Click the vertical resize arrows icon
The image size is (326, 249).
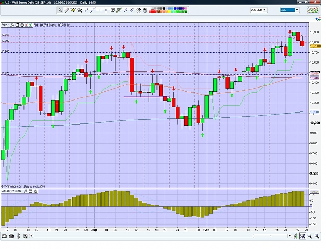point(18,236)
